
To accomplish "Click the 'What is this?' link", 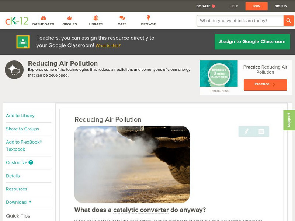I will click(108, 46).
